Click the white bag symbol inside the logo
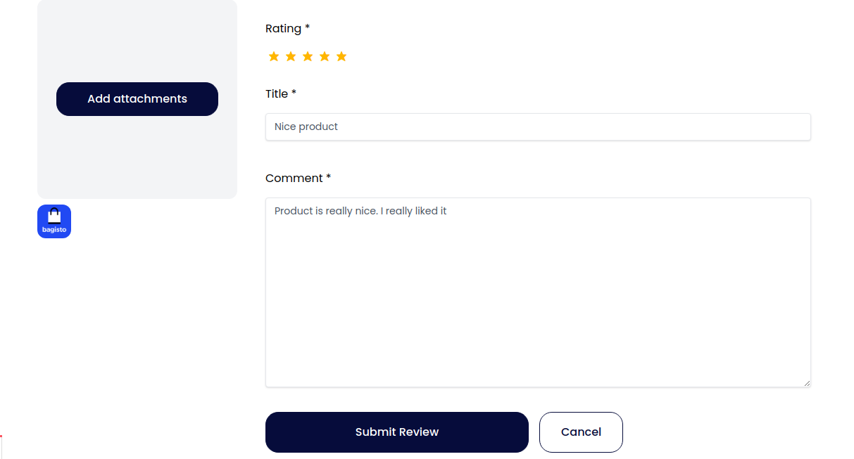The image size is (854, 459). 54,216
